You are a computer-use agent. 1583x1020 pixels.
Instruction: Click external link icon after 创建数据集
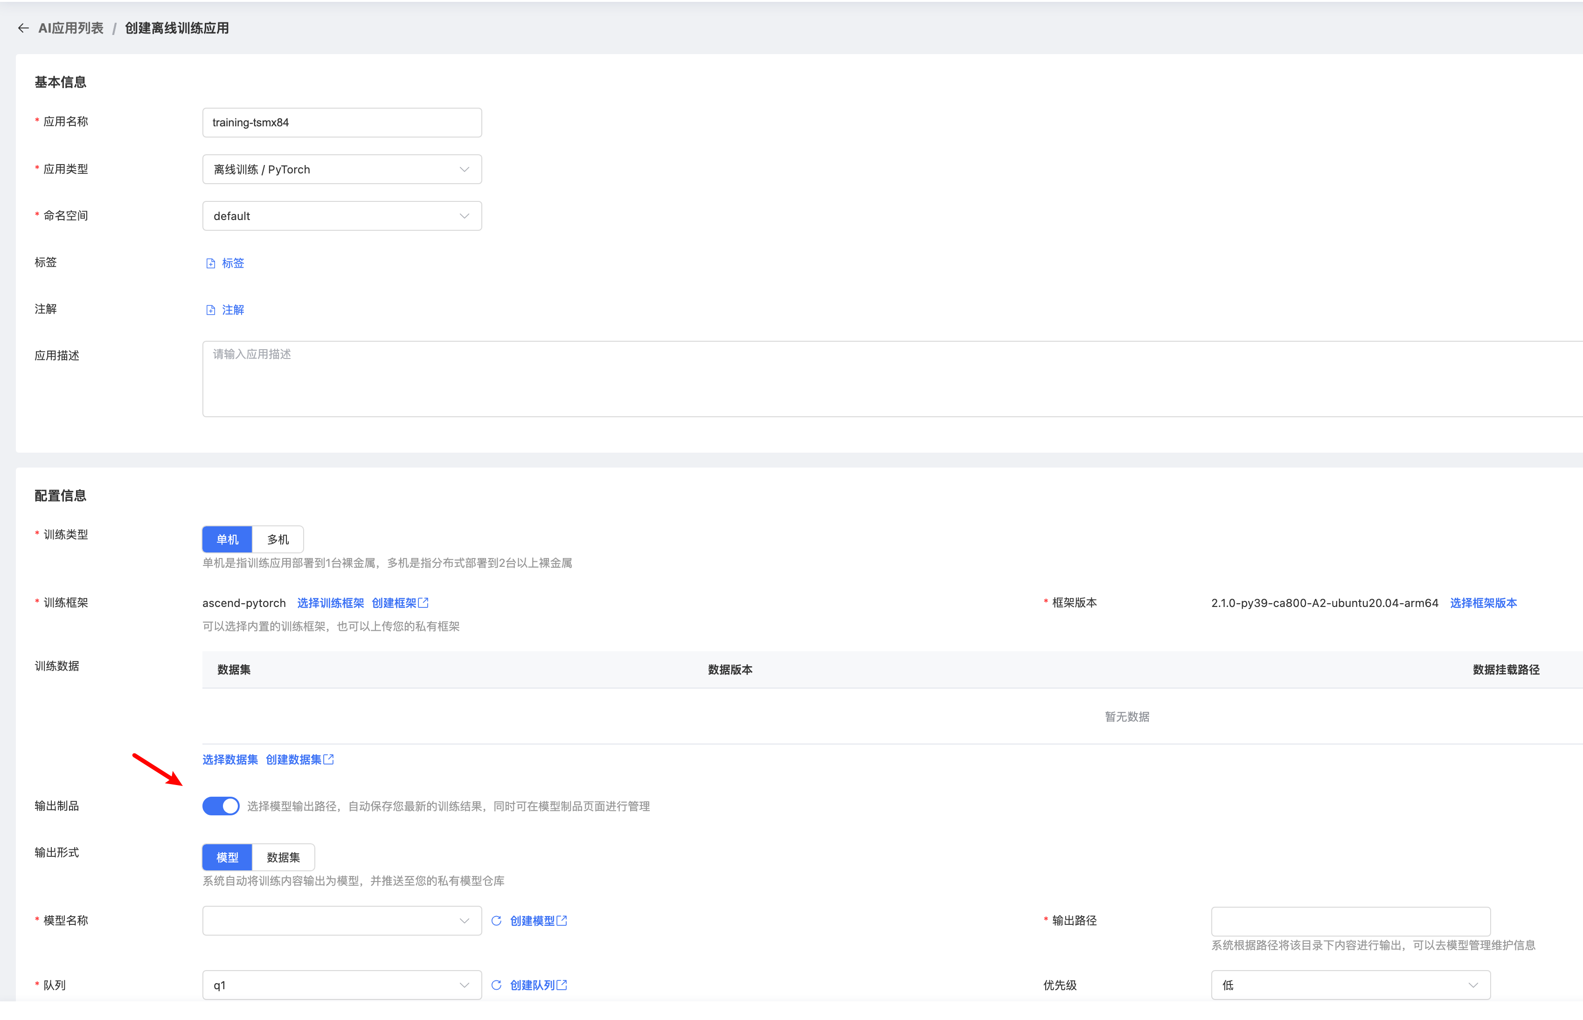coord(329,760)
